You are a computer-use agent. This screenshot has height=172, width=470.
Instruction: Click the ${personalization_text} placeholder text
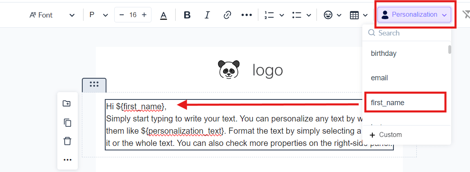(x=182, y=131)
